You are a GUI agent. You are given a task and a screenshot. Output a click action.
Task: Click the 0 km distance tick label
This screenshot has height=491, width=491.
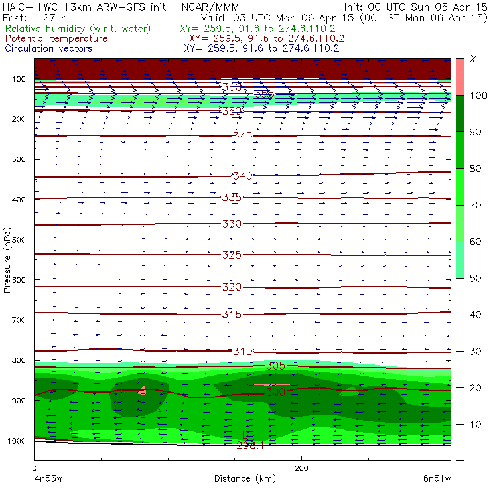point(34,468)
